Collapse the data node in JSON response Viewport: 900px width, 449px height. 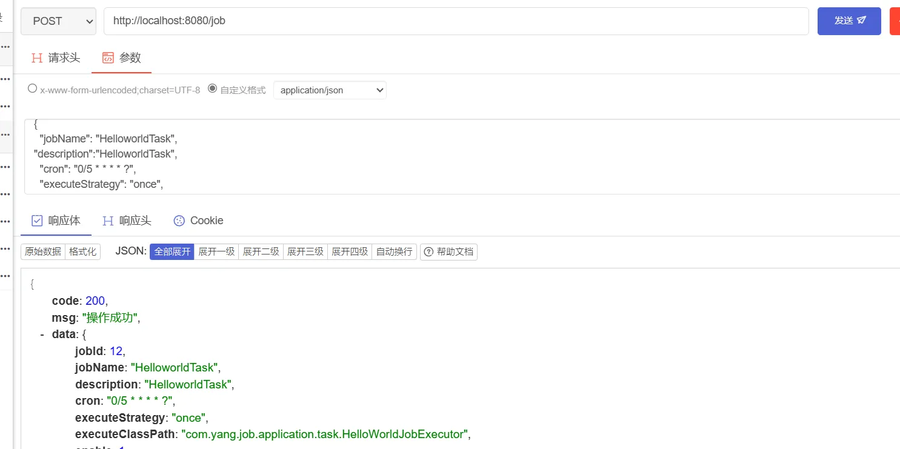point(42,334)
